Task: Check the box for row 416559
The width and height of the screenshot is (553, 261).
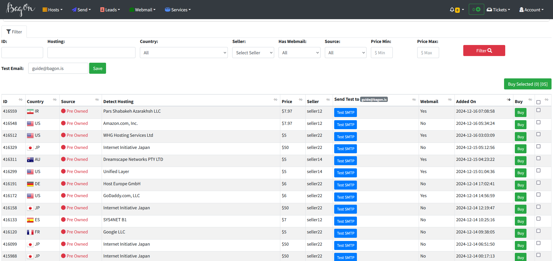Action: pyautogui.click(x=538, y=110)
